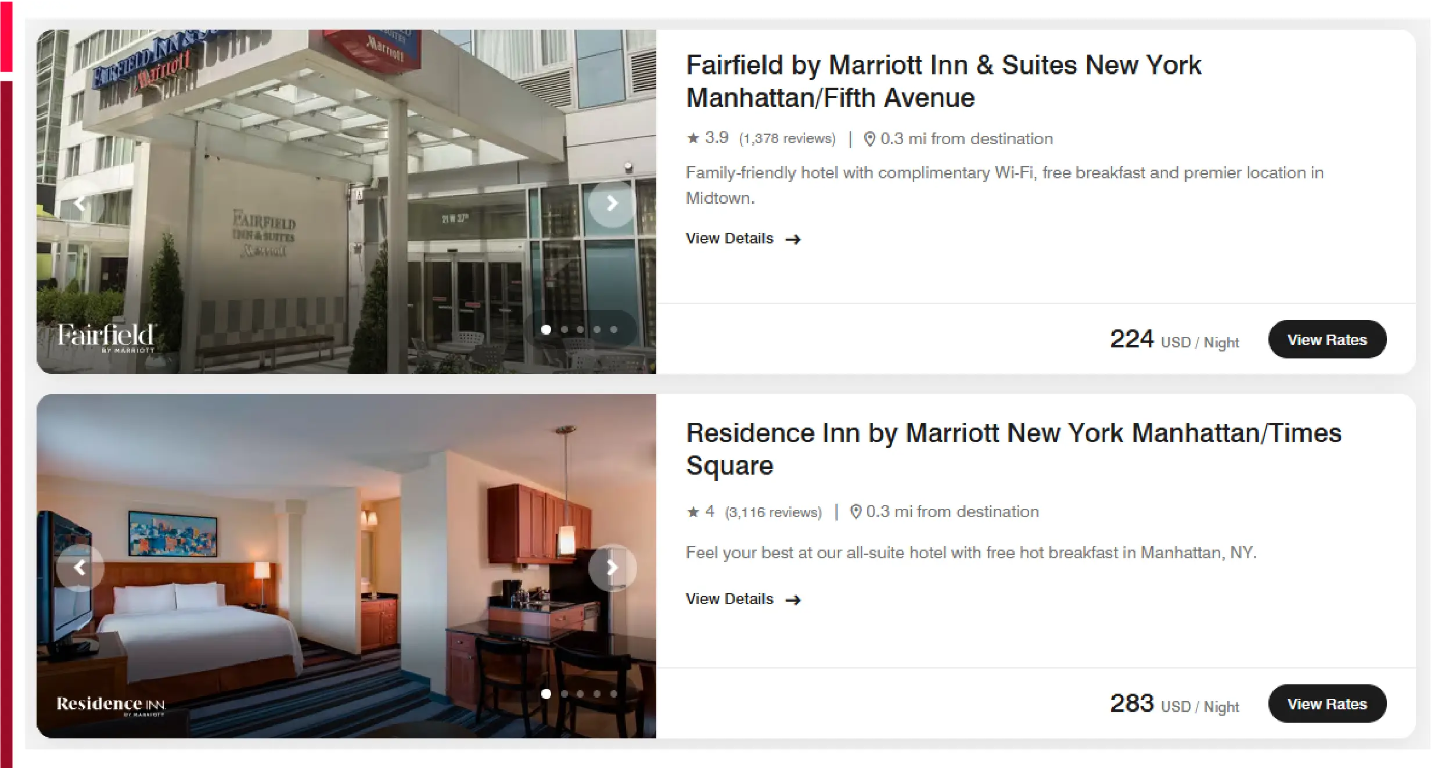Open the 3,116 reviews for Residence Inn
Screen dimensions: 1456x768
coord(773,512)
